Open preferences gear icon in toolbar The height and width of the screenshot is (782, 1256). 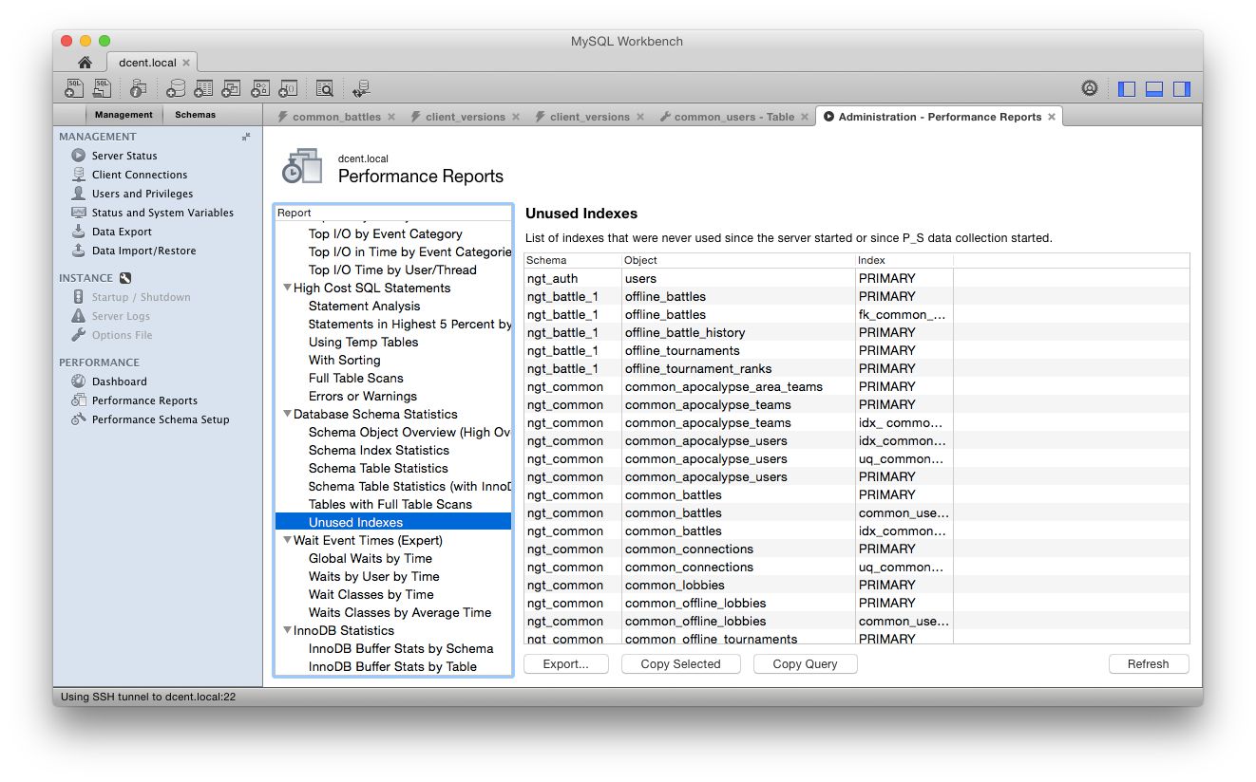point(1090,88)
